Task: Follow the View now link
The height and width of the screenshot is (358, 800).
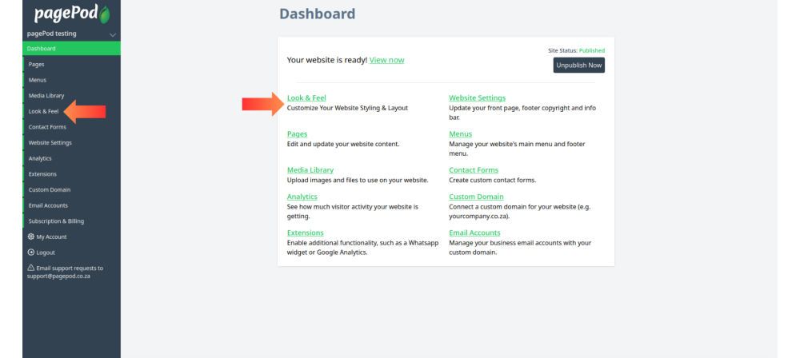Action: pos(386,60)
